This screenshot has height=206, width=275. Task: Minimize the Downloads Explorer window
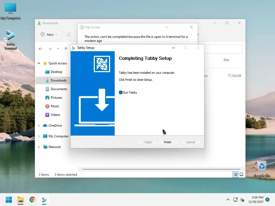215,23
